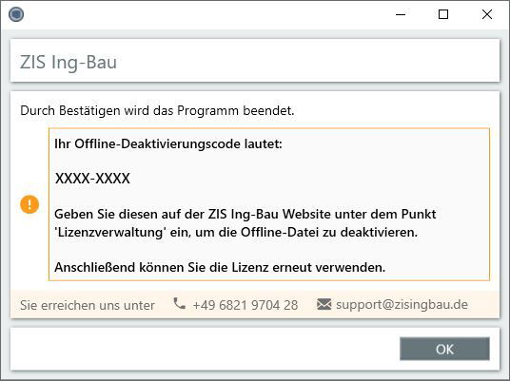Click the ZIS app icon in title bar
510x381 pixels.
16,14
